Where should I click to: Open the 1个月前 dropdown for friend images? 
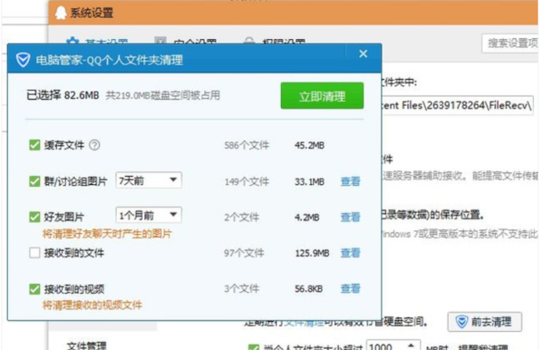click(x=149, y=216)
